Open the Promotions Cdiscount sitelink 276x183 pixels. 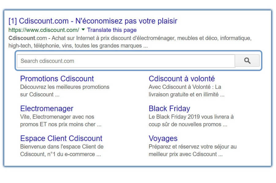tap(57, 79)
